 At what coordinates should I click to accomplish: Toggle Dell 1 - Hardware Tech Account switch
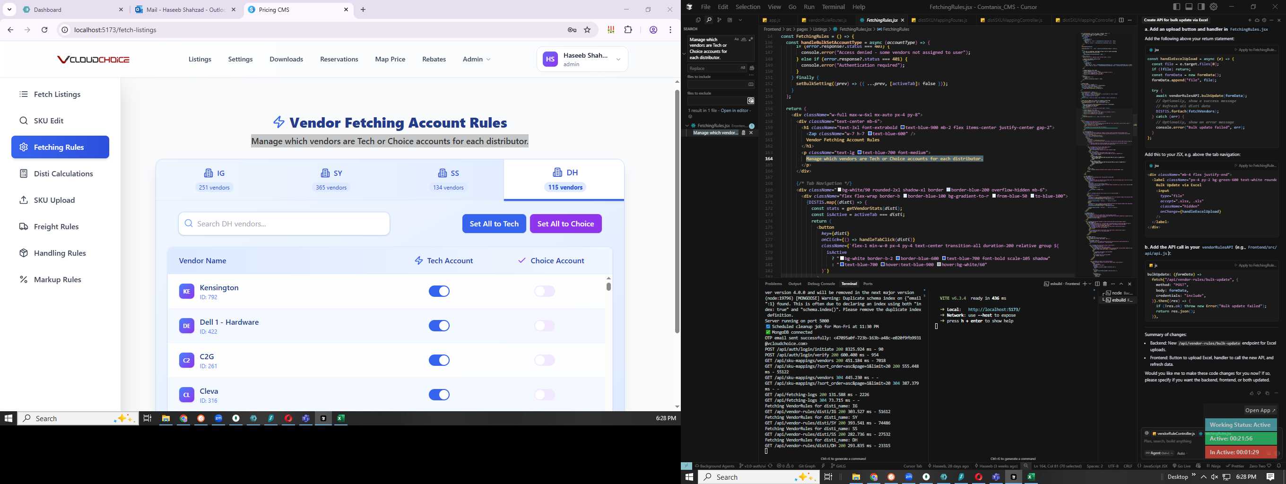[x=439, y=326]
